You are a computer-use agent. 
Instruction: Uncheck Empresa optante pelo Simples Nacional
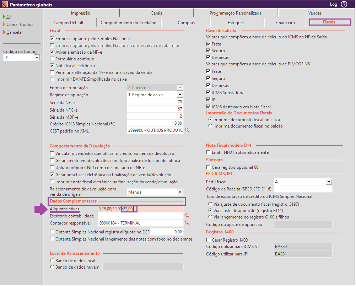click(52, 39)
